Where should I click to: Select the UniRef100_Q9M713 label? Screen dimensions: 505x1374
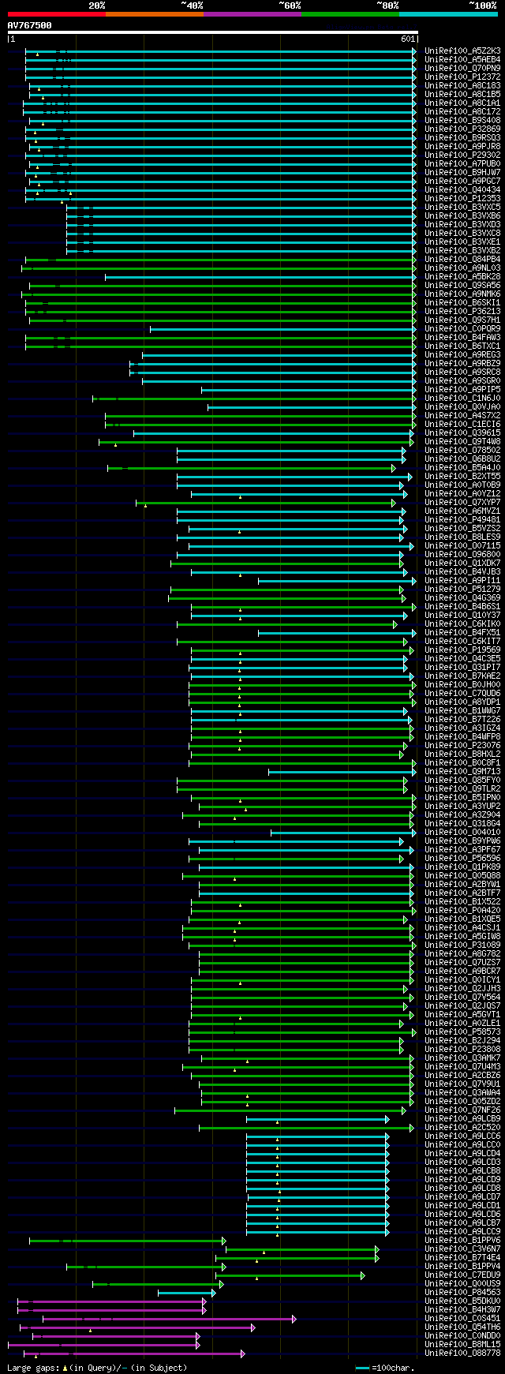[462, 772]
